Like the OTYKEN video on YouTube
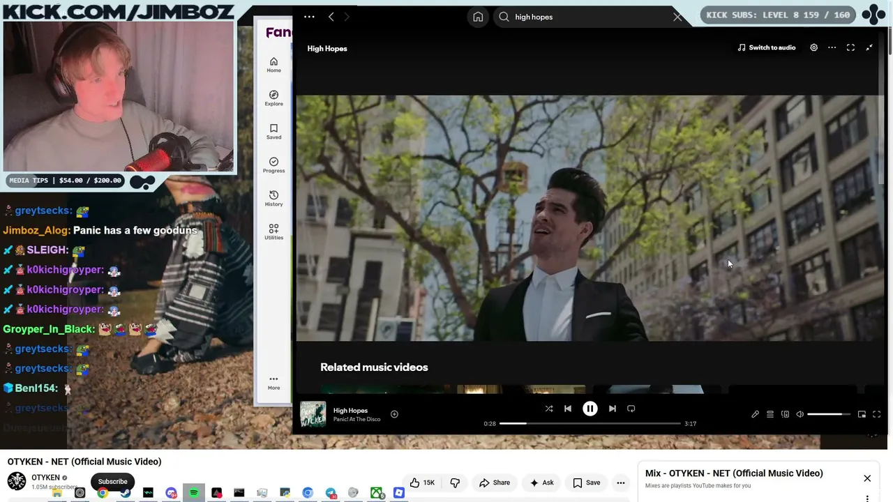 [x=423, y=482]
